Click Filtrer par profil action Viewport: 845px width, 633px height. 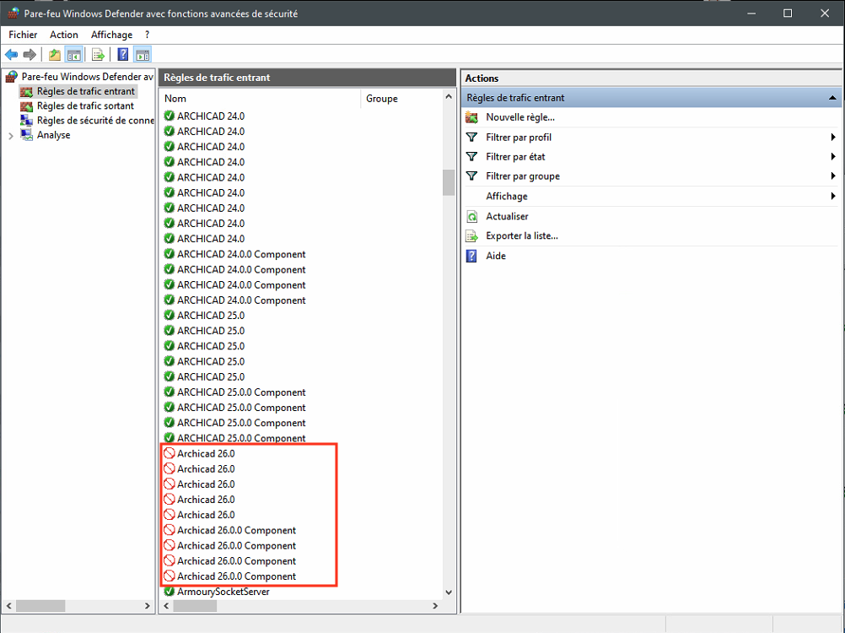click(519, 138)
